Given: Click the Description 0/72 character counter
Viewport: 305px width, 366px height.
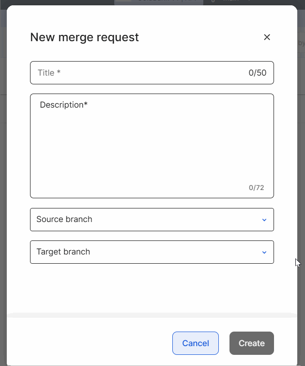Looking at the screenshot, I should point(257,188).
